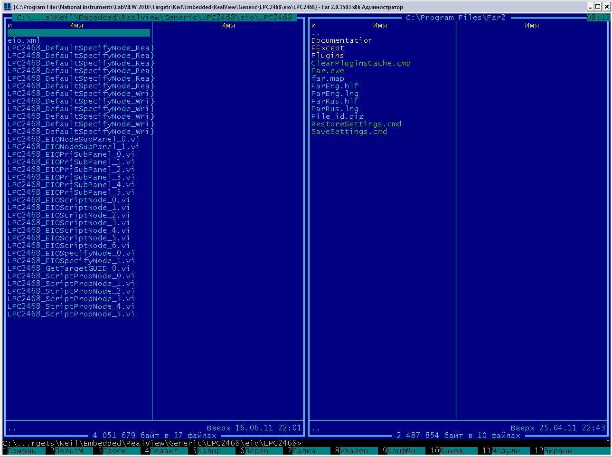The height and width of the screenshot is (457, 612).
Task: Click the up arrow at command line end
Action: 608,443
